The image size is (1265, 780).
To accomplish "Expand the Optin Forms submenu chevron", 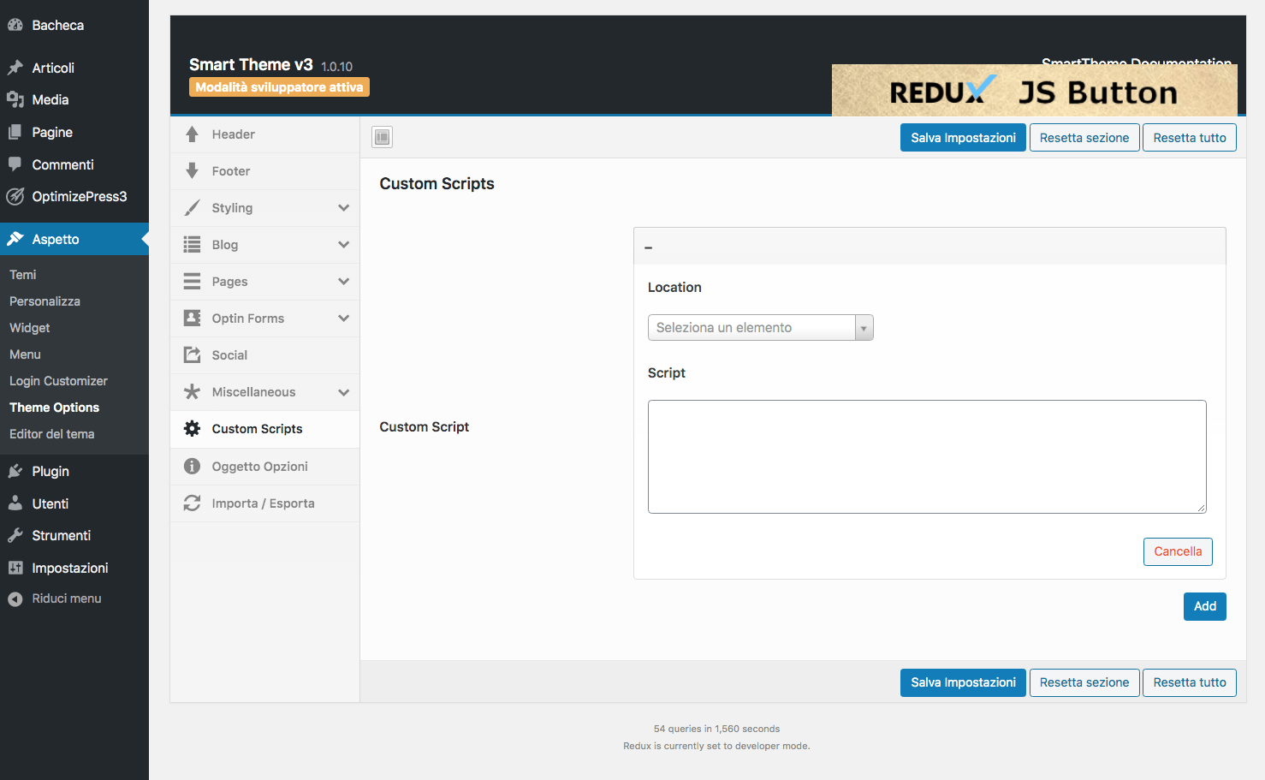I will point(343,319).
